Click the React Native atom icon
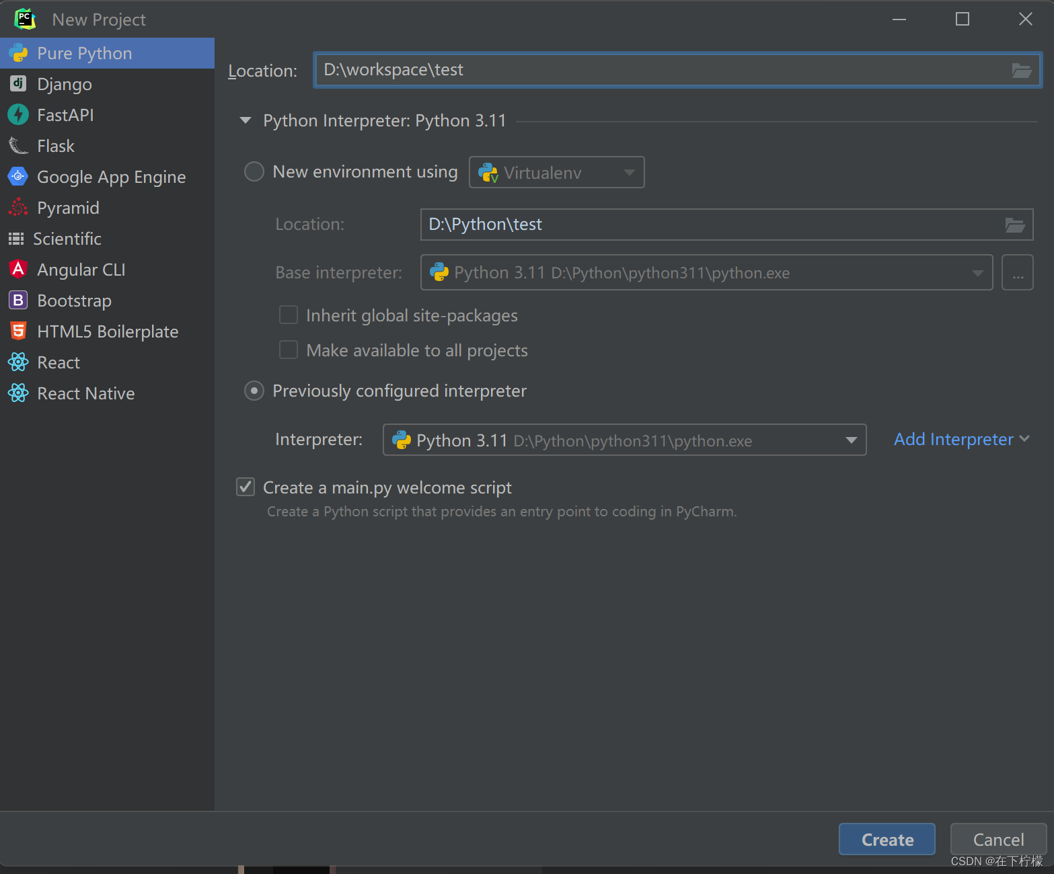The height and width of the screenshot is (874, 1054). click(18, 393)
